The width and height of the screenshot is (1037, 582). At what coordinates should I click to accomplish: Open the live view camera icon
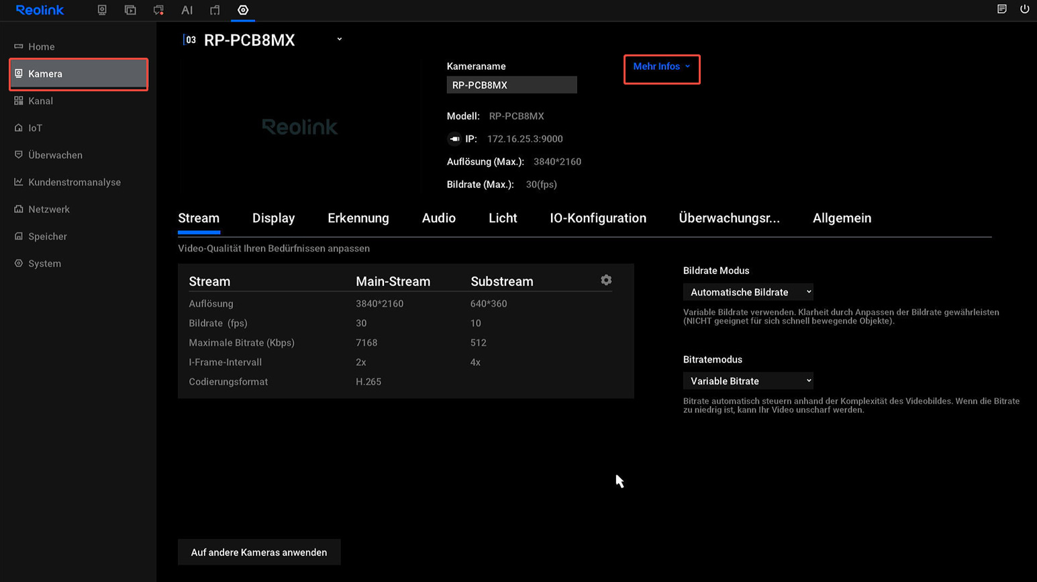tap(102, 10)
